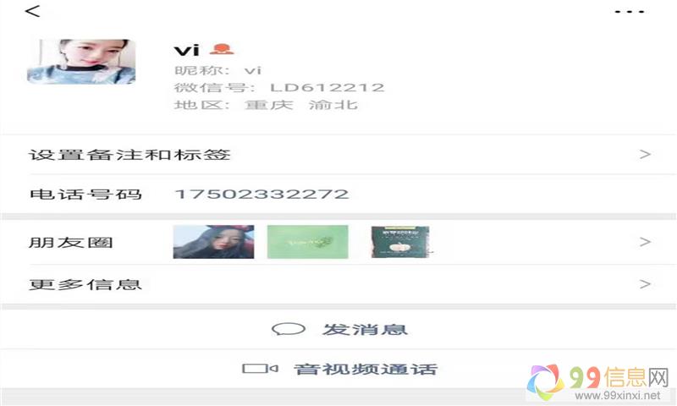Expand 设置备注和标签 chevron arrow
677x406 pixels.
point(645,154)
